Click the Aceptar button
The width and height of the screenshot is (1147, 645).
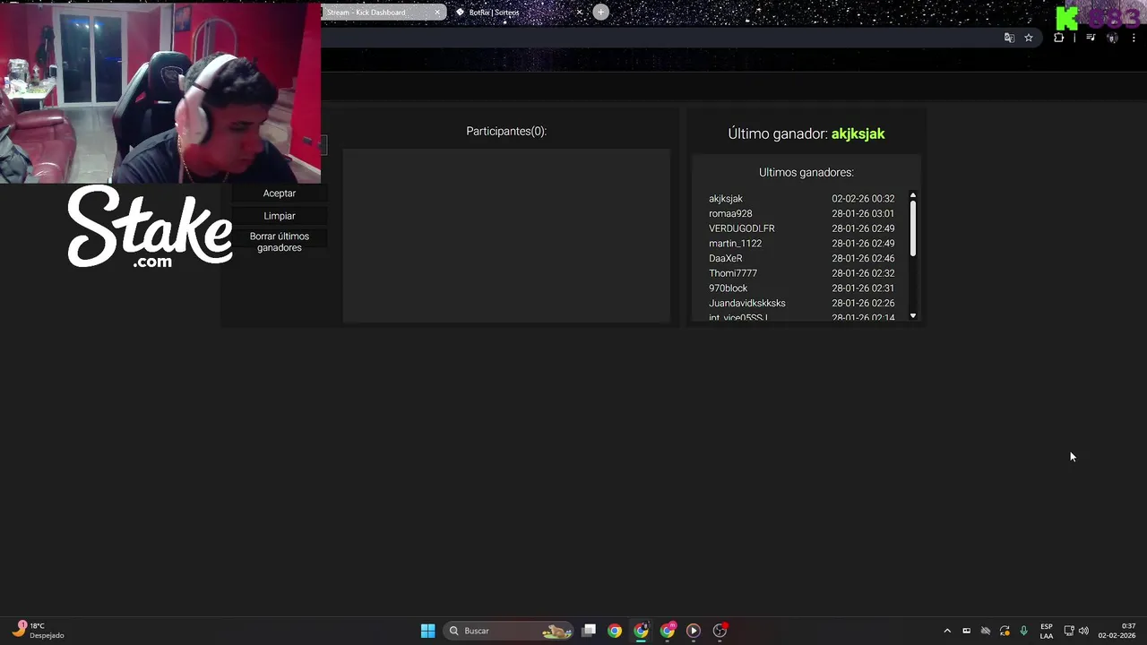tap(280, 193)
